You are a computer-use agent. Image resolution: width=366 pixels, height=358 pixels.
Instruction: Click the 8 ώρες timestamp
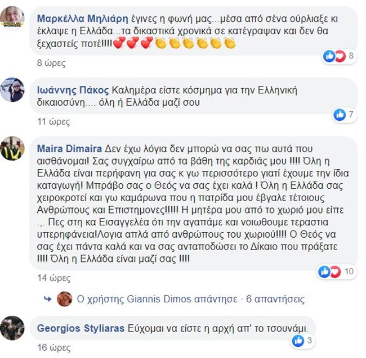(51, 63)
